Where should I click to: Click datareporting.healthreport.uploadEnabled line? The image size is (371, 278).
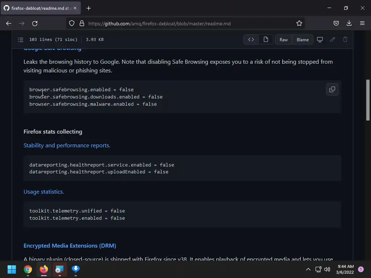click(99, 172)
